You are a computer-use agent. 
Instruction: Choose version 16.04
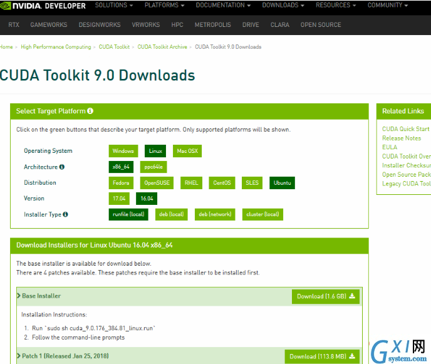(147, 199)
